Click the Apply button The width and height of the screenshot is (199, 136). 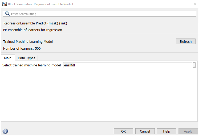tap(188, 131)
